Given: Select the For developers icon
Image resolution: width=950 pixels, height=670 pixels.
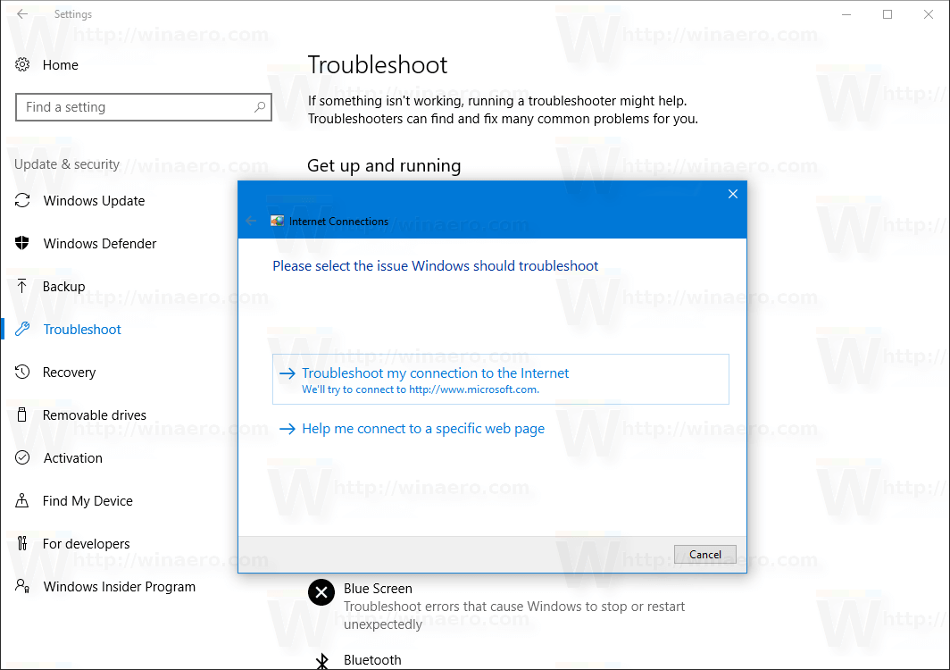Looking at the screenshot, I should point(22,543).
